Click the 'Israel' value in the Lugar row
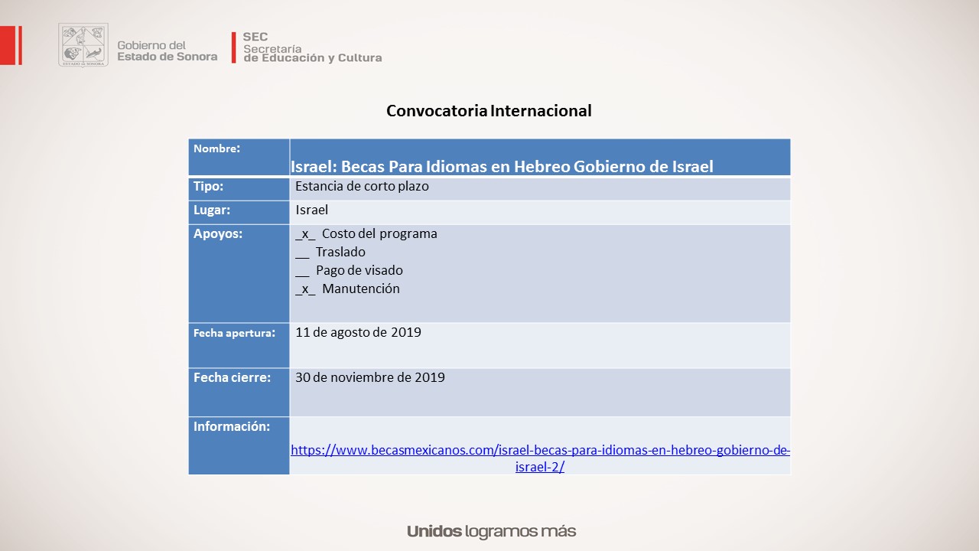The image size is (979, 551). (x=311, y=210)
